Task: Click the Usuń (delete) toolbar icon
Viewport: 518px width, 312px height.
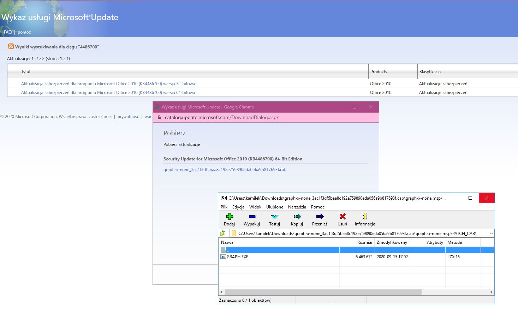Action: [343, 217]
